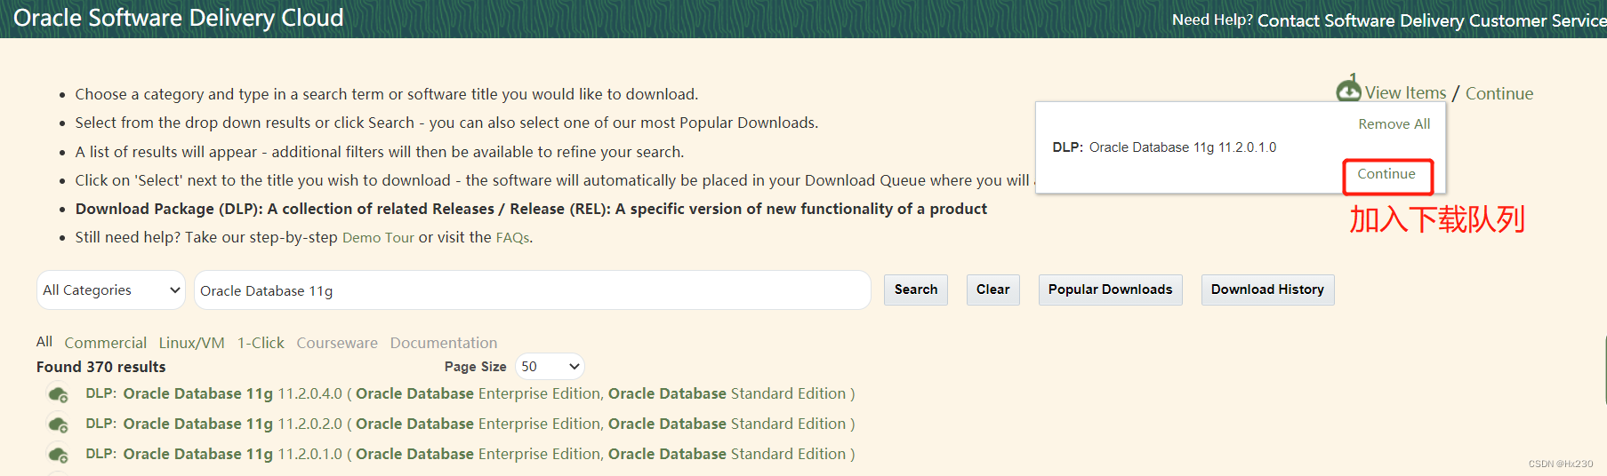Switch to the Commercial filter tab
Viewport: 1607px width, 476px height.
106,343
